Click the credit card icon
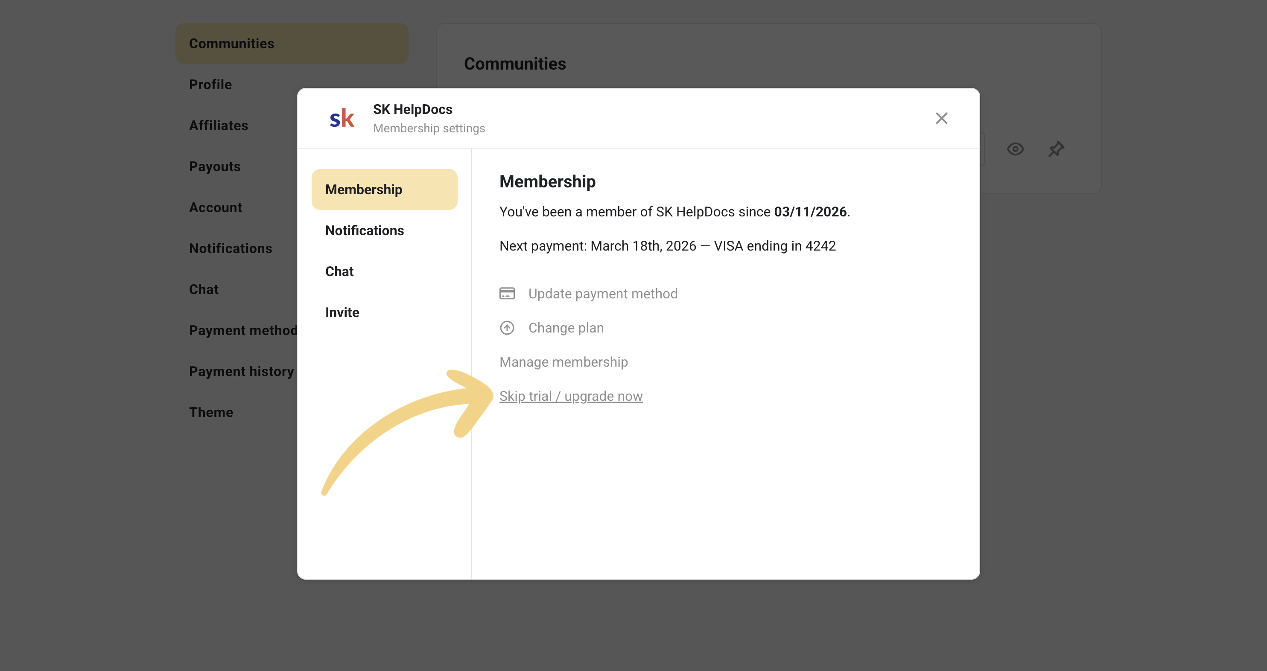This screenshot has height=671, width=1267. (507, 294)
